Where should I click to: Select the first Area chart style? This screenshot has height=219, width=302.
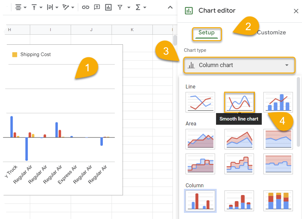(200, 139)
